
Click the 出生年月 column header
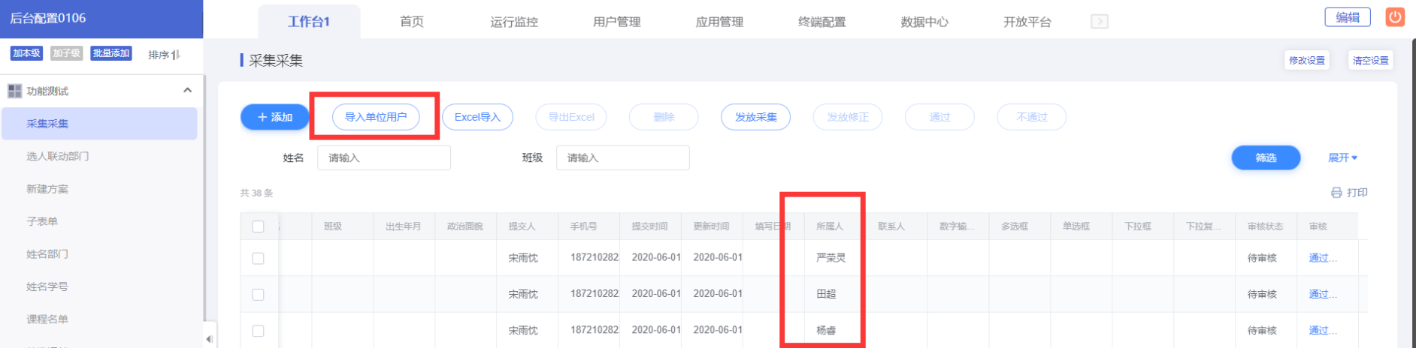[x=404, y=226]
